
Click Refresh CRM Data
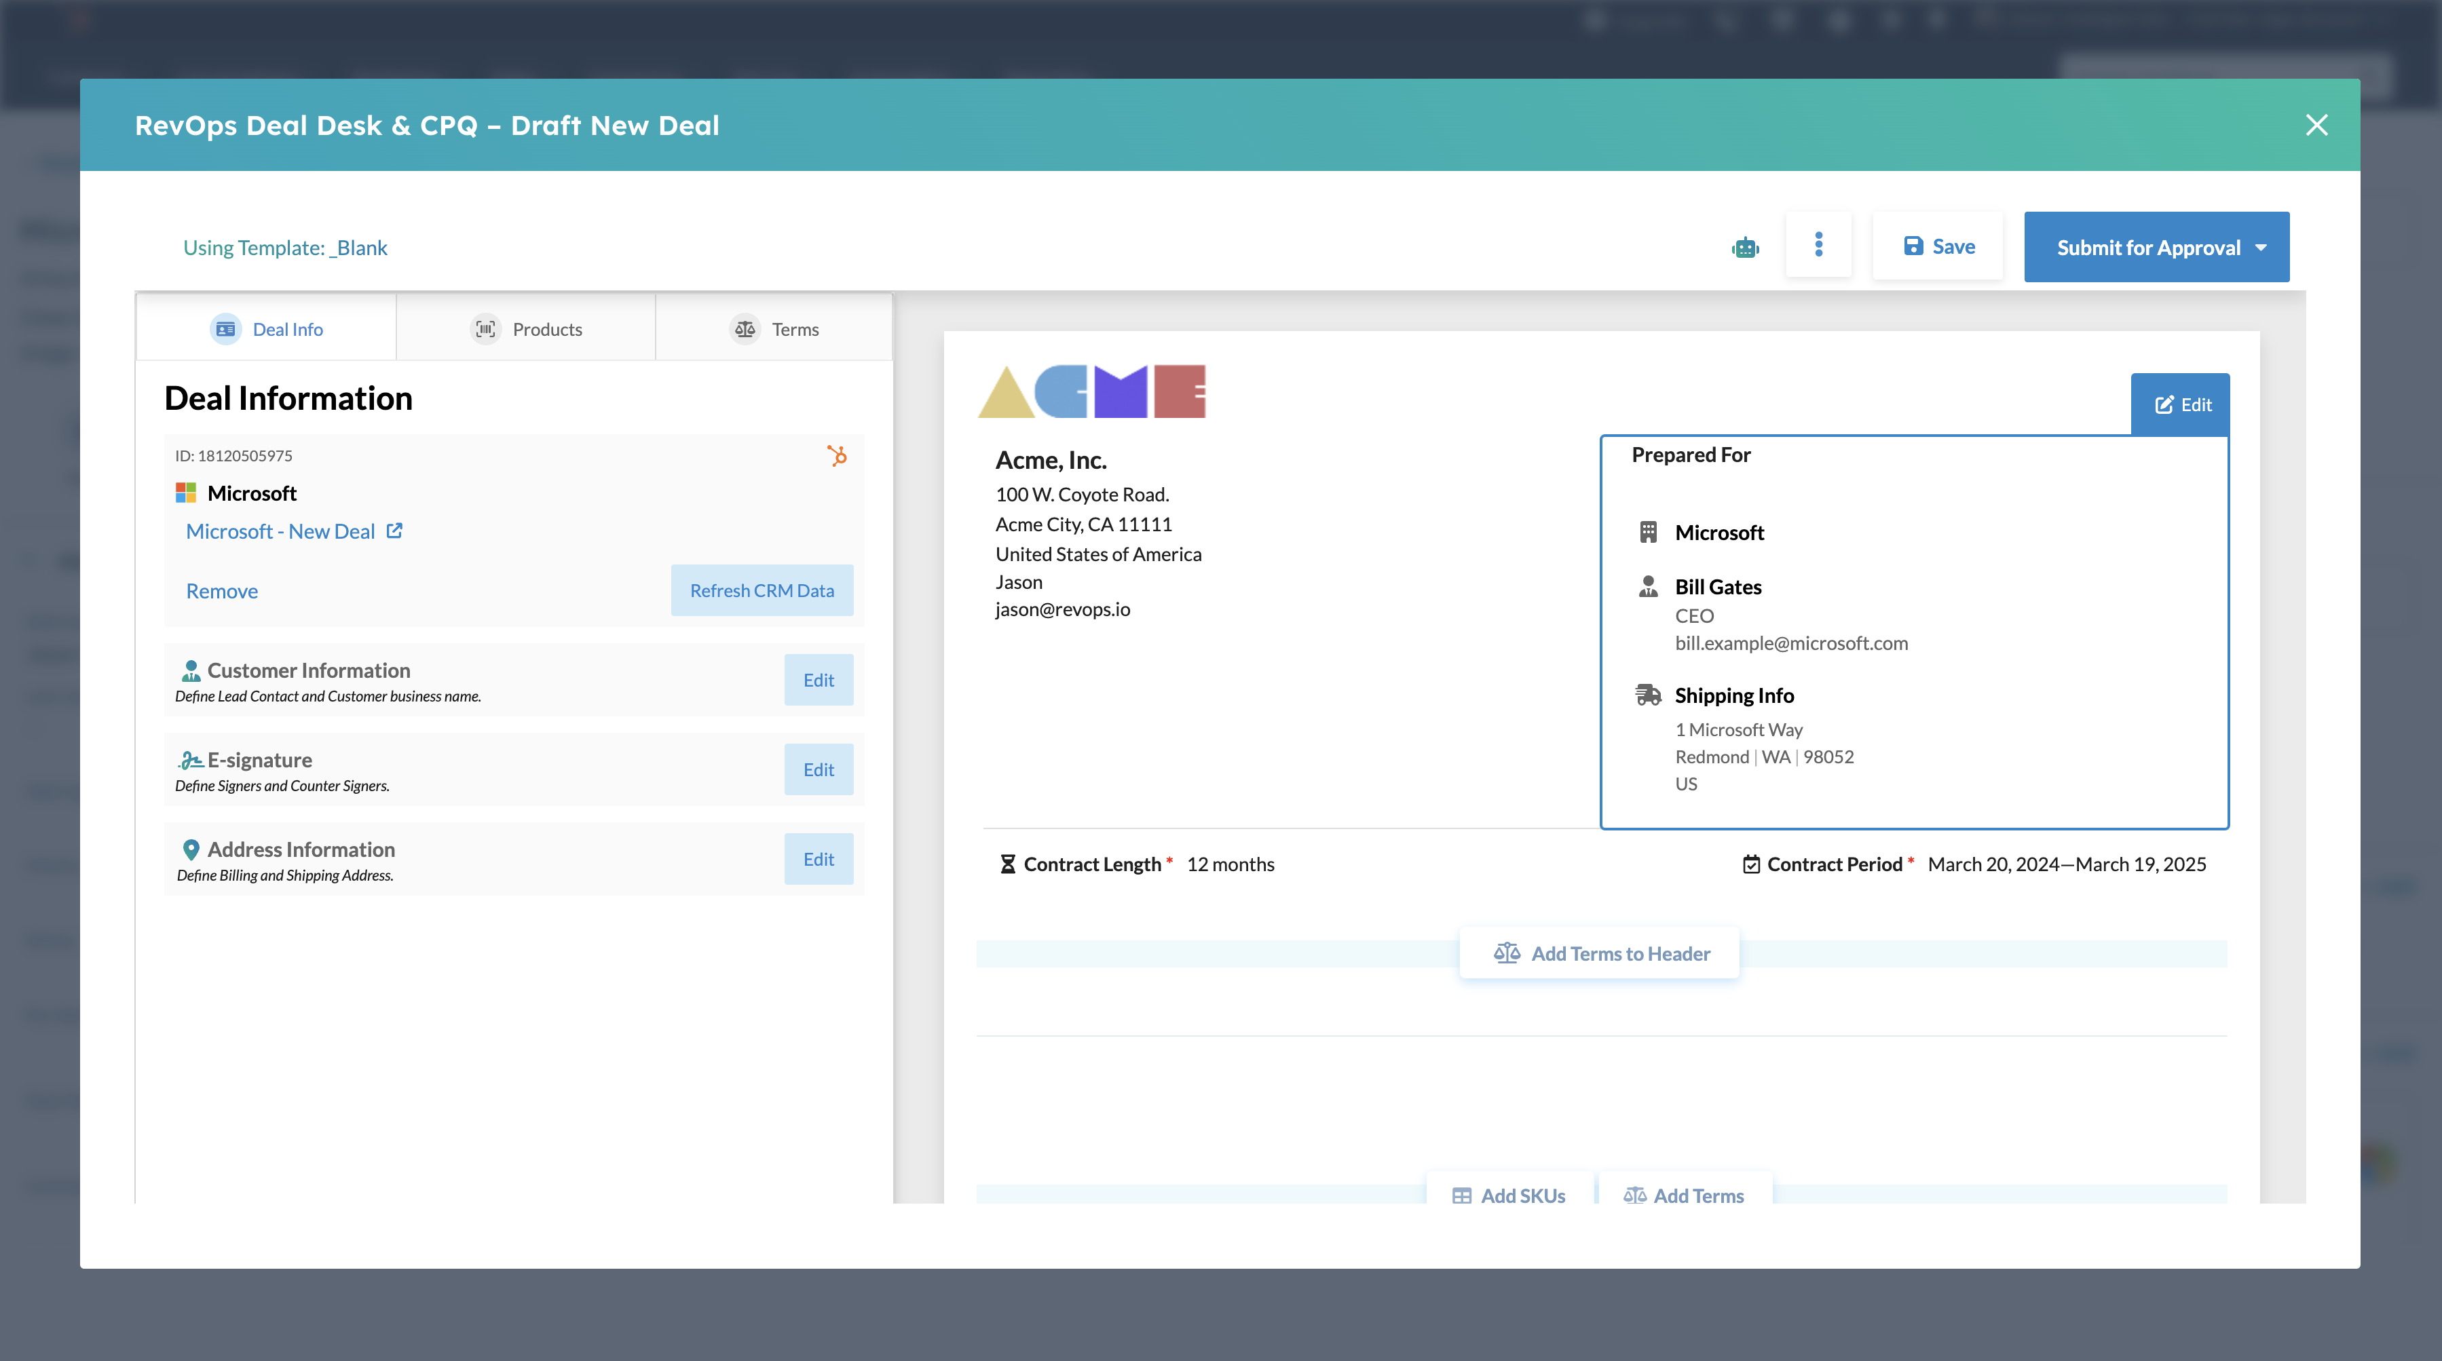[x=762, y=590]
